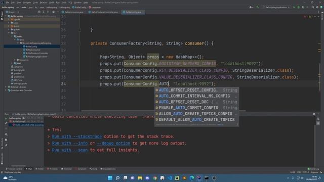
Task: Click the Run application green play button
Action: pos(294,7)
